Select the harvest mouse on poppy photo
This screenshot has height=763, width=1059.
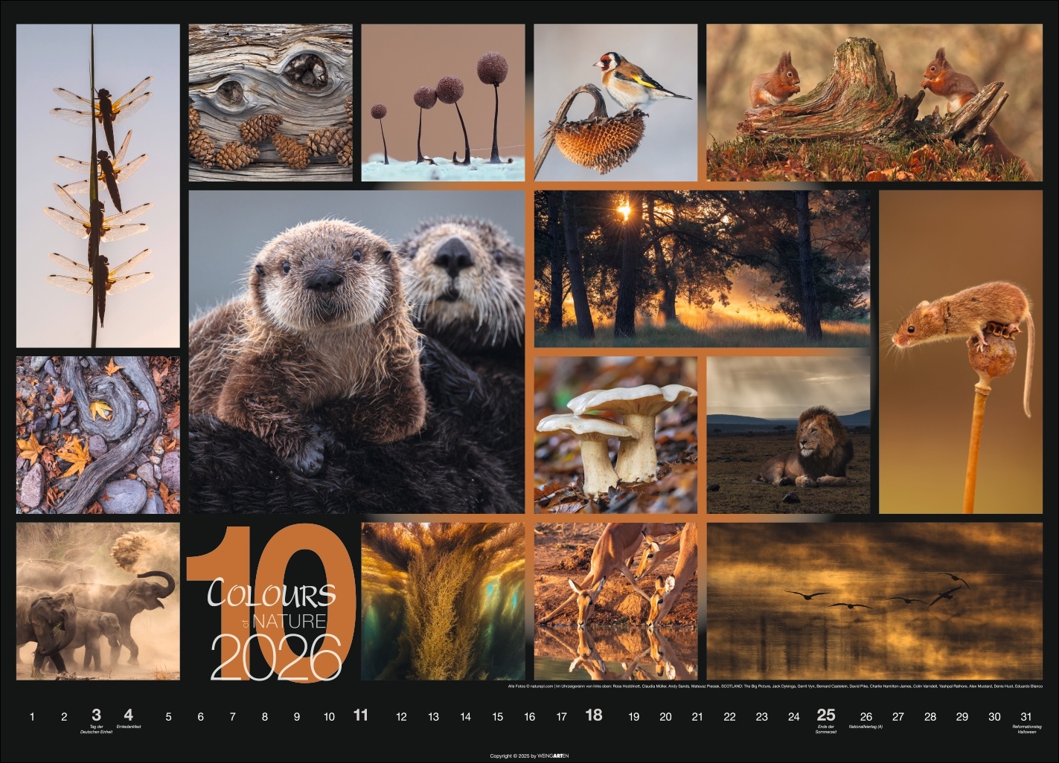(961, 352)
